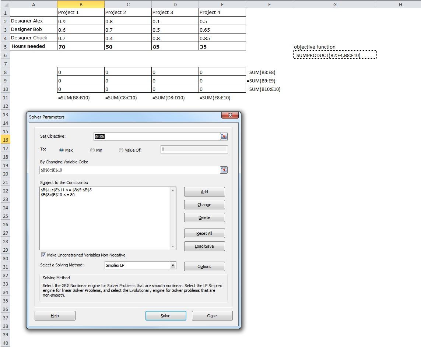Image resolution: width=421 pixels, height=347 pixels.
Task: Click the Project 4 header cell
Action: click(x=222, y=13)
